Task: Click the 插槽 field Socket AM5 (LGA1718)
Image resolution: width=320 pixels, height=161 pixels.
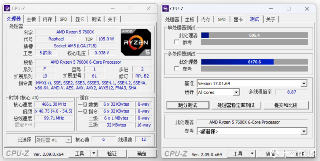Action: click(x=75, y=46)
